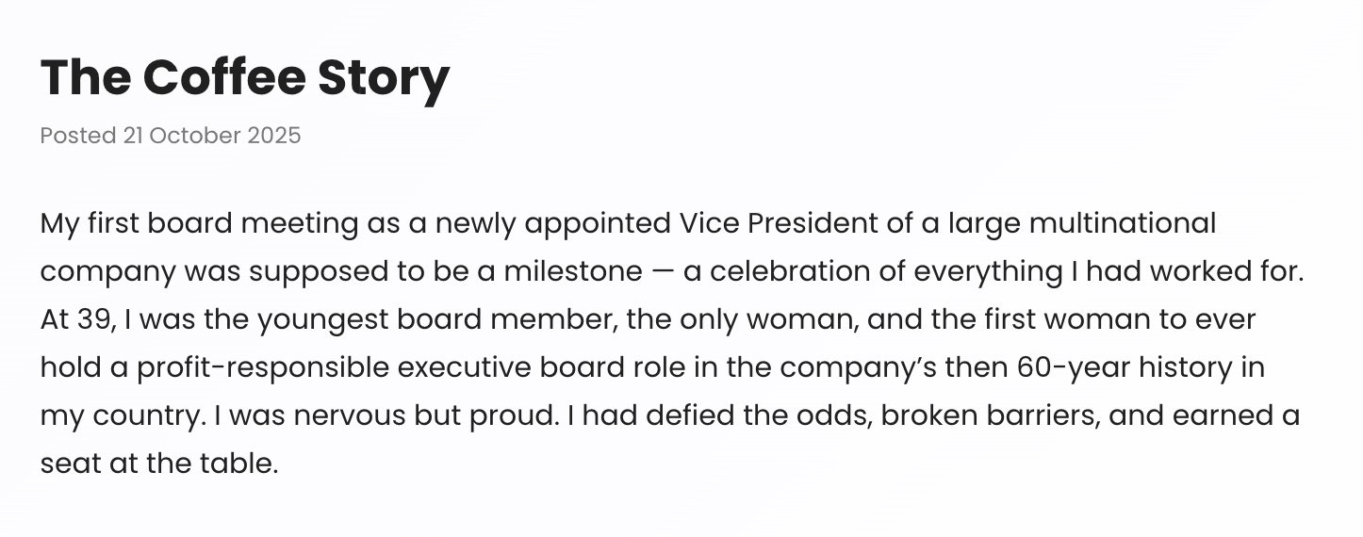Screen dimensions: 1363x537
Task: Click the word "profit-responsible"
Action: (x=263, y=368)
